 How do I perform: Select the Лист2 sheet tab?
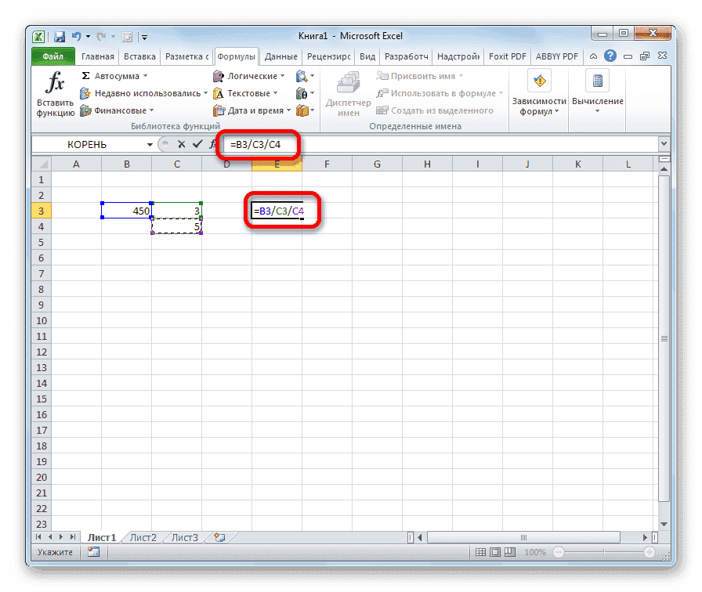click(x=142, y=537)
